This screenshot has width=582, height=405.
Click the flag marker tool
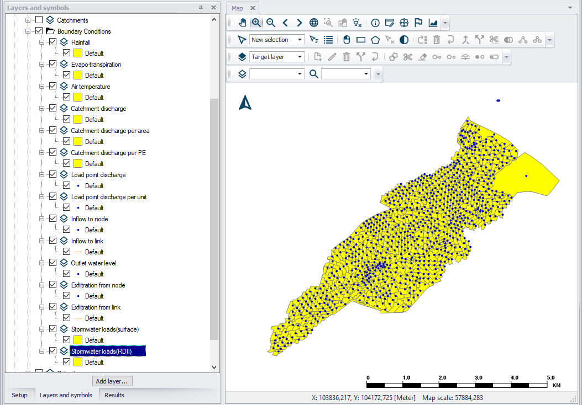click(x=418, y=23)
